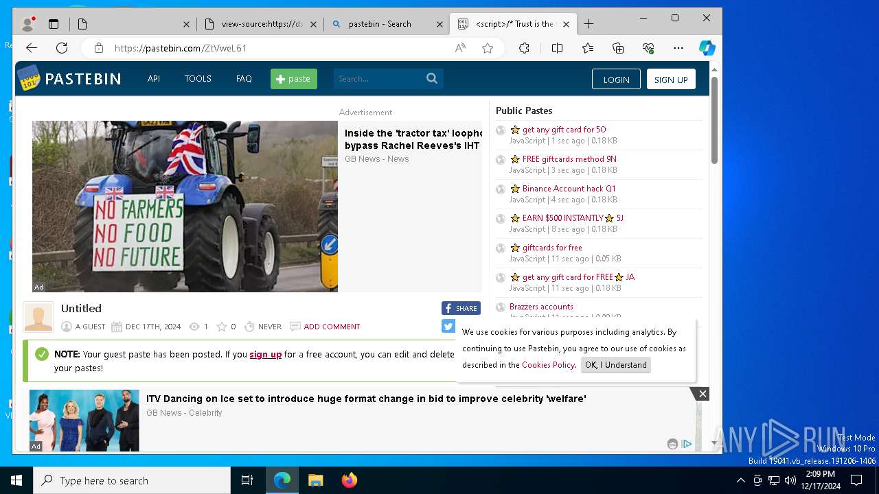Open paste 'EARN $500 INSTANTLY 5J'
The width and height of the screenshot is (879, 494).
[x=573, y=218]
